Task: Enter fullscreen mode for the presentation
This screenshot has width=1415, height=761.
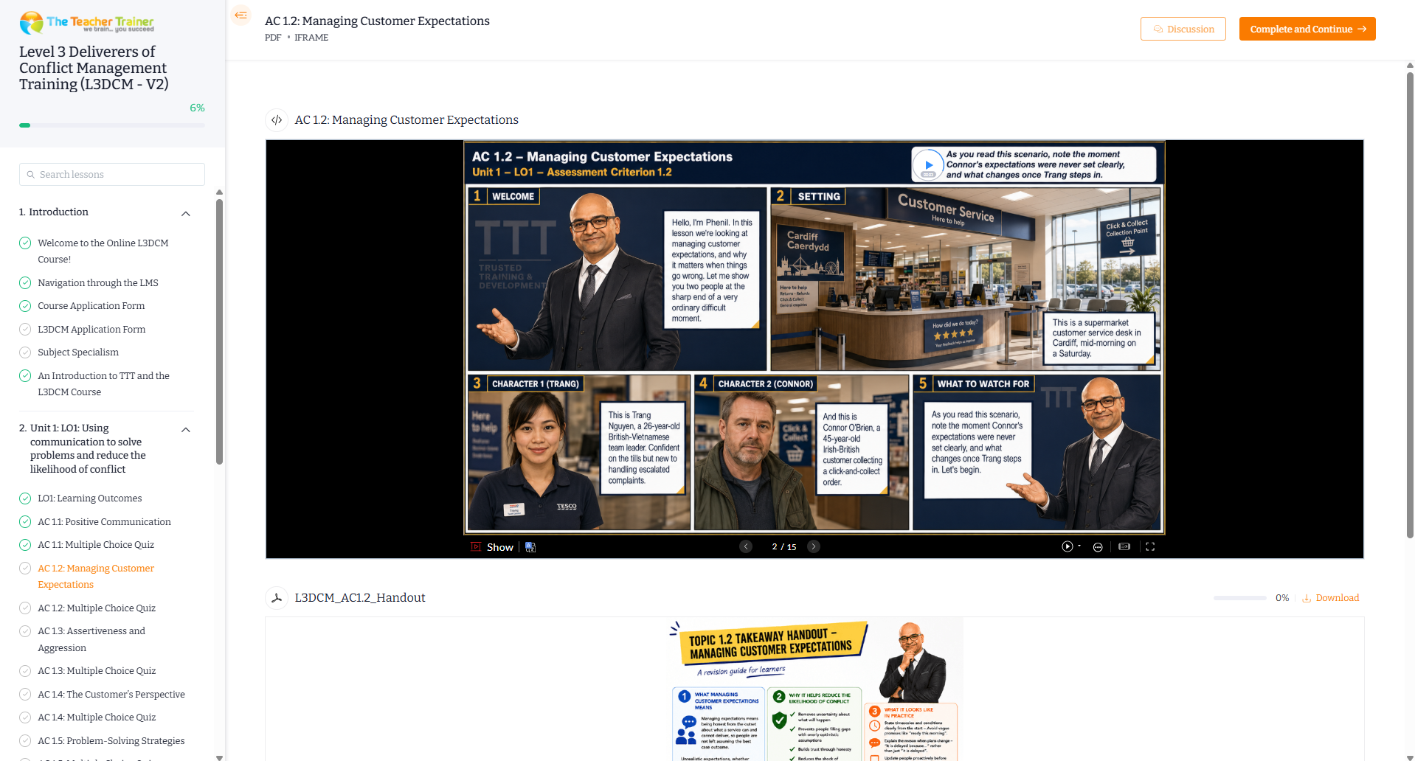Action: point(1150,546)
